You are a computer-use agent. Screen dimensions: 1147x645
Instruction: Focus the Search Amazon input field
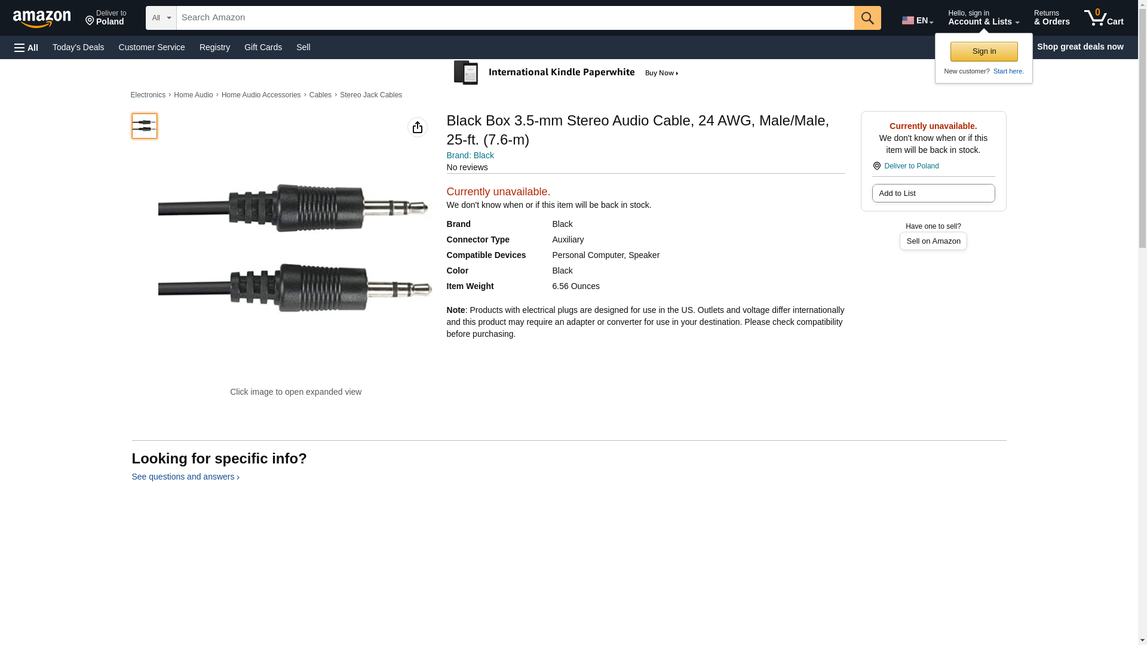coord(515,18)
